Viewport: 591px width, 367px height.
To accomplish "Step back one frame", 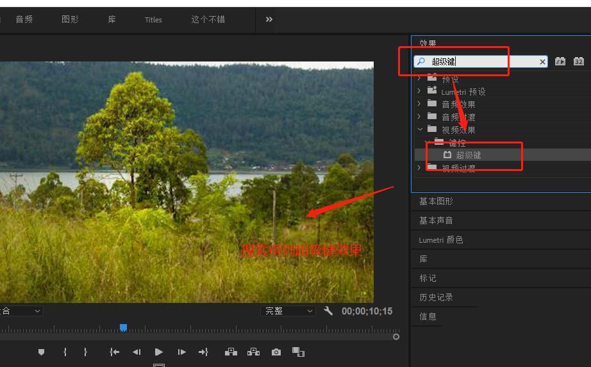I will [x=137, y=352].
